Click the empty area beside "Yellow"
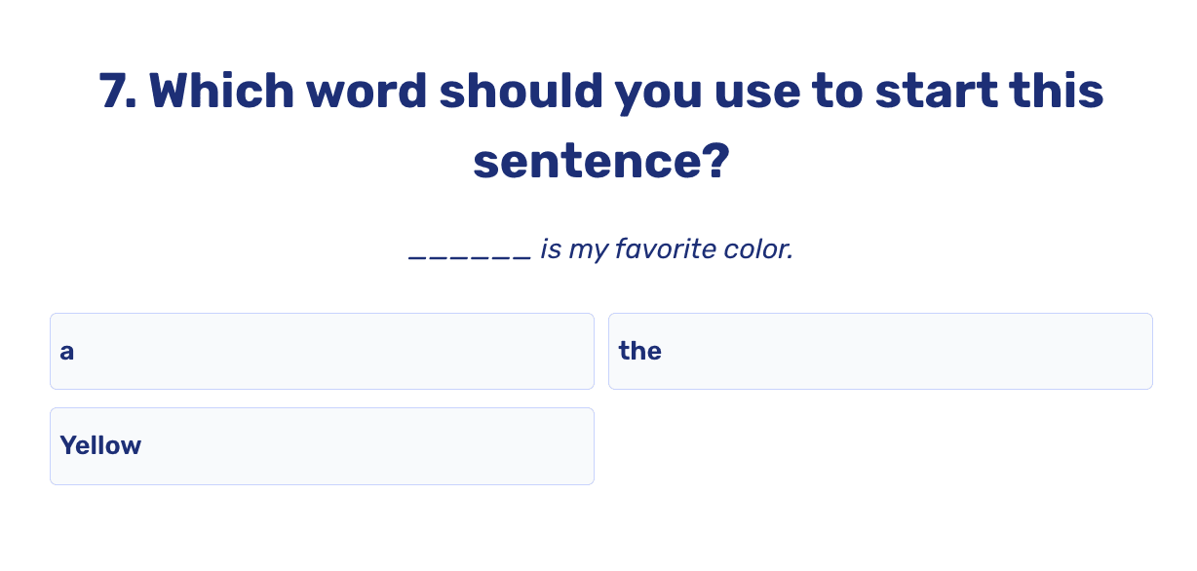 (390, 445)
